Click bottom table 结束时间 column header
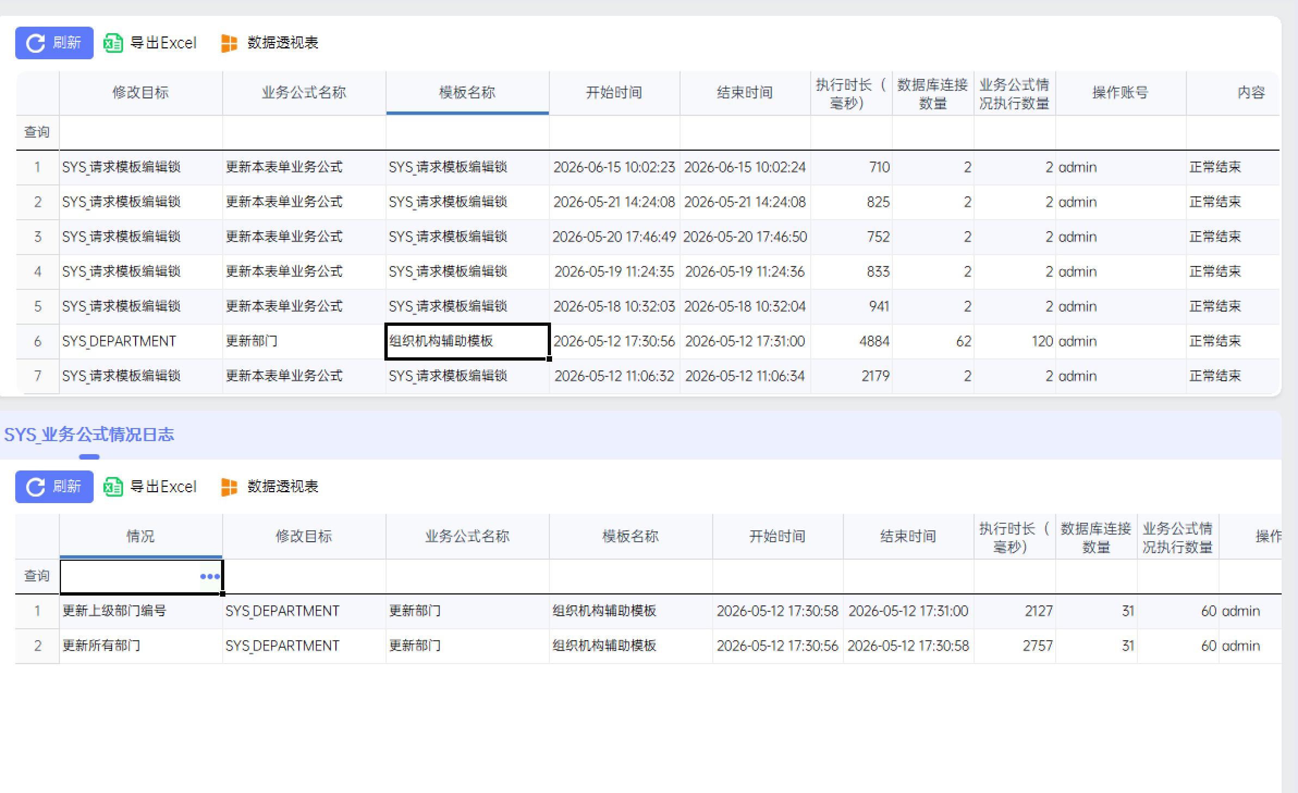The height and width of the screenshot is (793, 1298). pyautogui.click(x=909, y=537)
